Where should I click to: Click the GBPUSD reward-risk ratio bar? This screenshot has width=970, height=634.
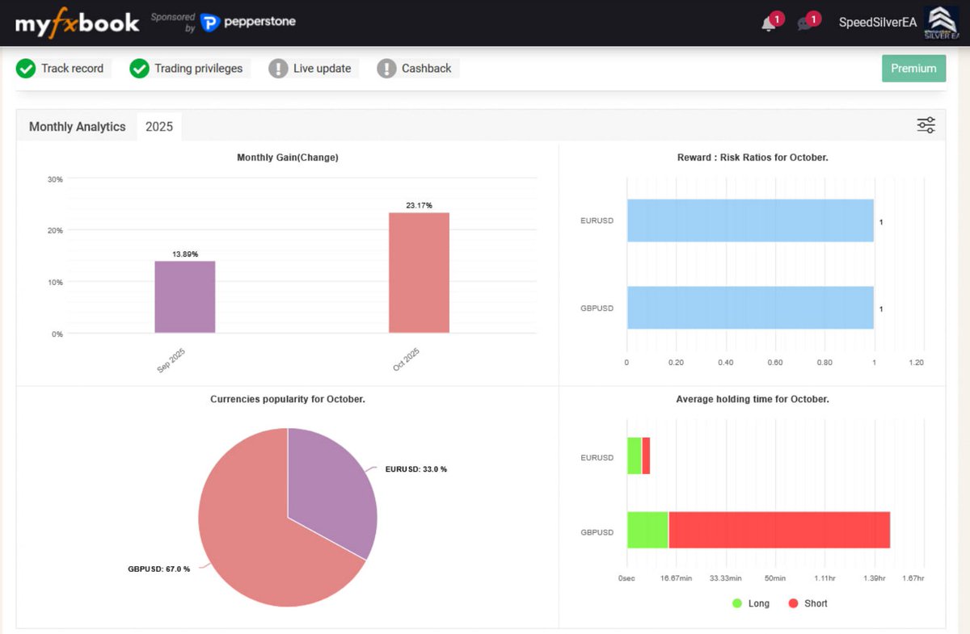(750, 308)
